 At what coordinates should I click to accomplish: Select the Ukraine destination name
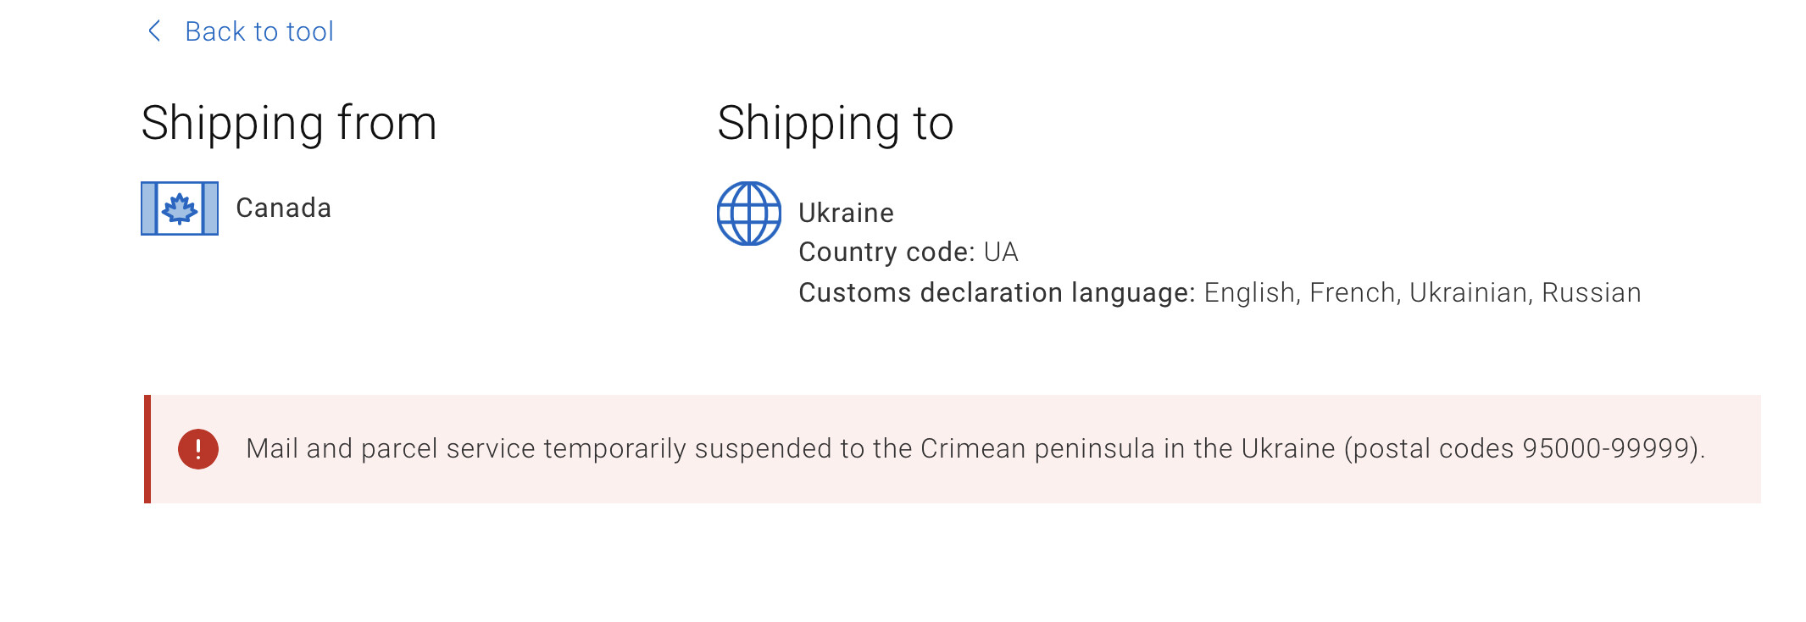coord(846,213)
